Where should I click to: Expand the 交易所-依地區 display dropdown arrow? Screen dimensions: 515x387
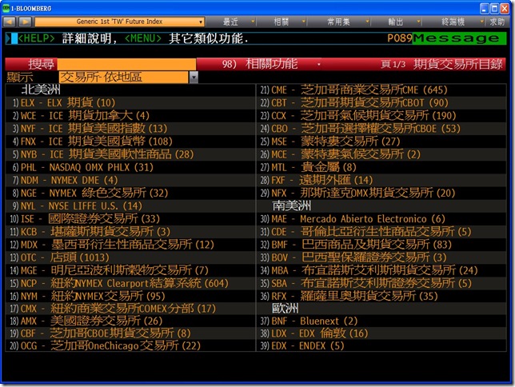coord(194,78)
